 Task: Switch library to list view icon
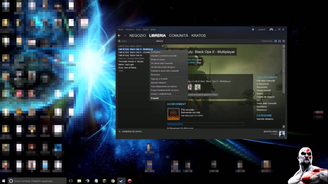[x=280, y=41]
